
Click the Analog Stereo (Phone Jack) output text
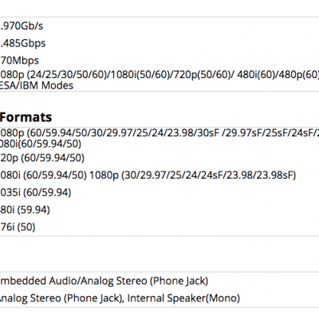[61, 298]
